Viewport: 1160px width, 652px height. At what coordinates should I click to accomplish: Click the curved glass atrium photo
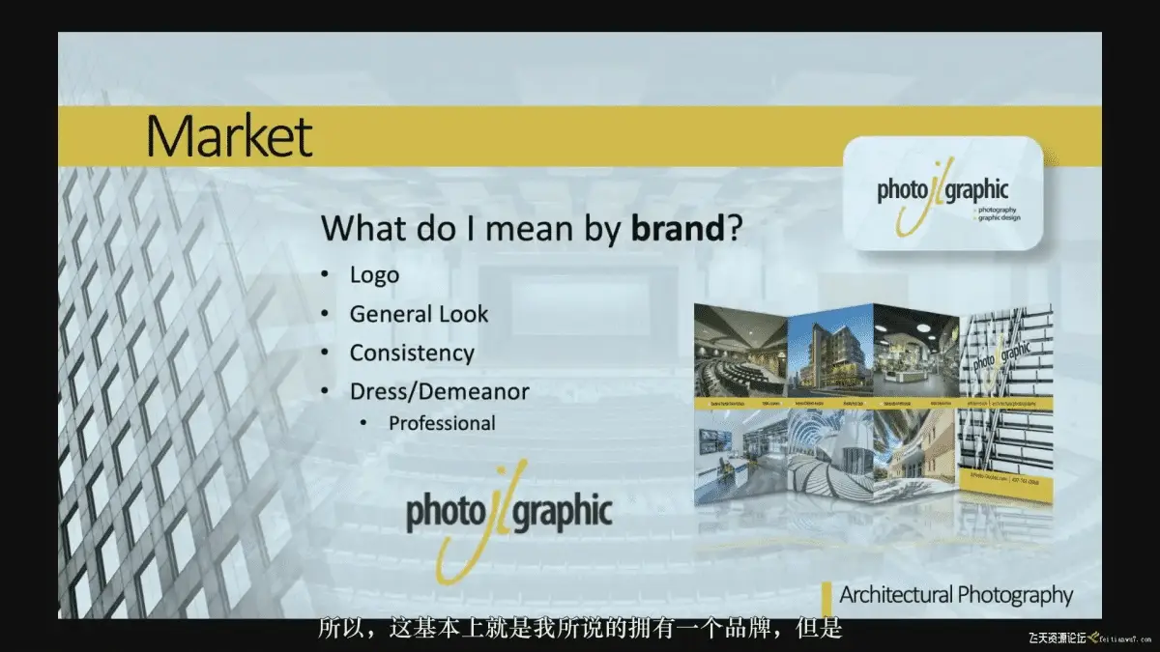pos(830,454)
